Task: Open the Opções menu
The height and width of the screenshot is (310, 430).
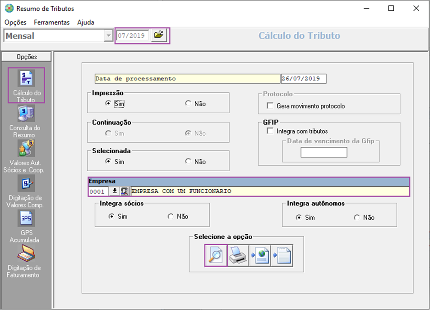Action: click(x=15, y=22)
